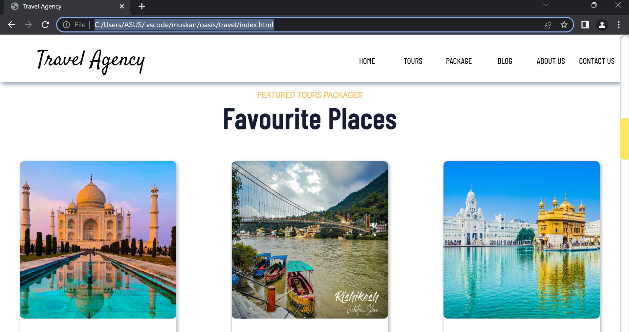Screen dimensions: 629x332
Task: Expand the tab search dropdown arrow
Action: (x=546, y=5)
